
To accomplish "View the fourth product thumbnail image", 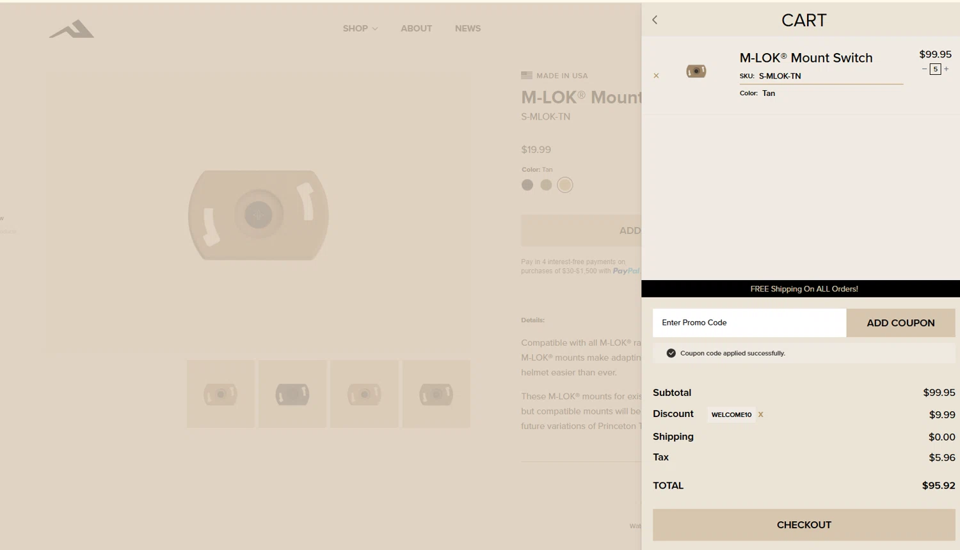I will (436, 394).
